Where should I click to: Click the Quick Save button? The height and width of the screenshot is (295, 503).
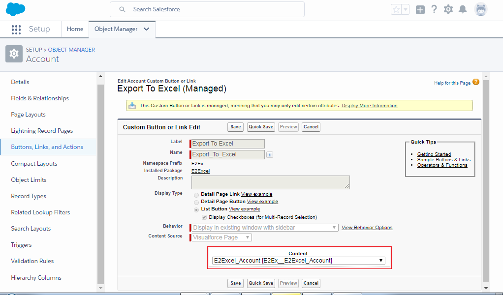click(x=261, y=127)
